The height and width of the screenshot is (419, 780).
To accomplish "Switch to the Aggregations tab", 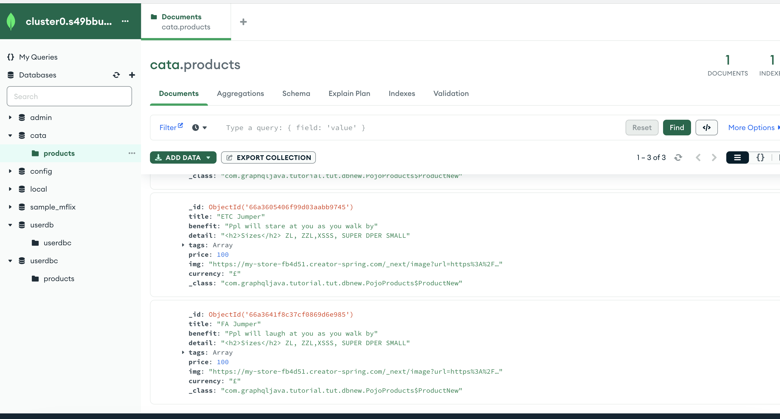I will (240, 93).
